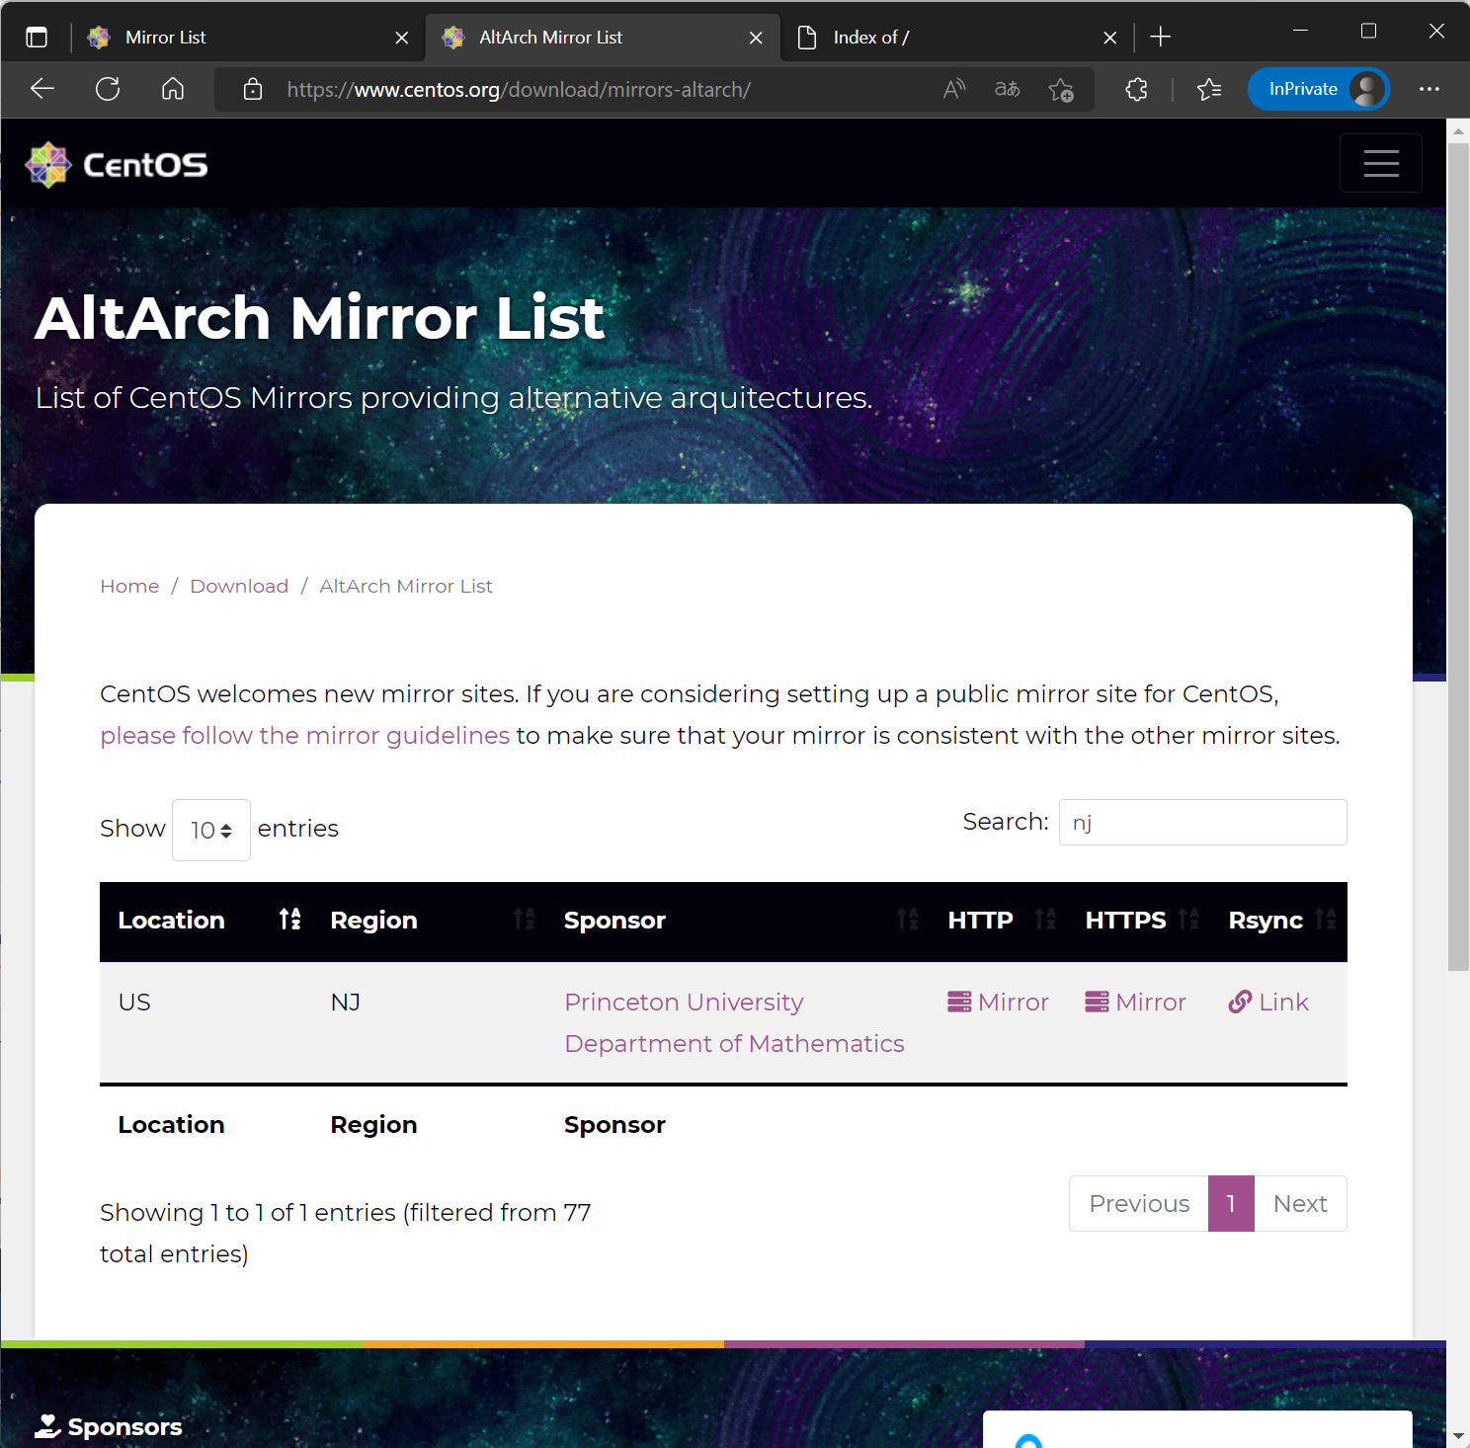The image size is (1470, 1448).
Task: Sort table by HTTPS column
Action: [1139, 921]
